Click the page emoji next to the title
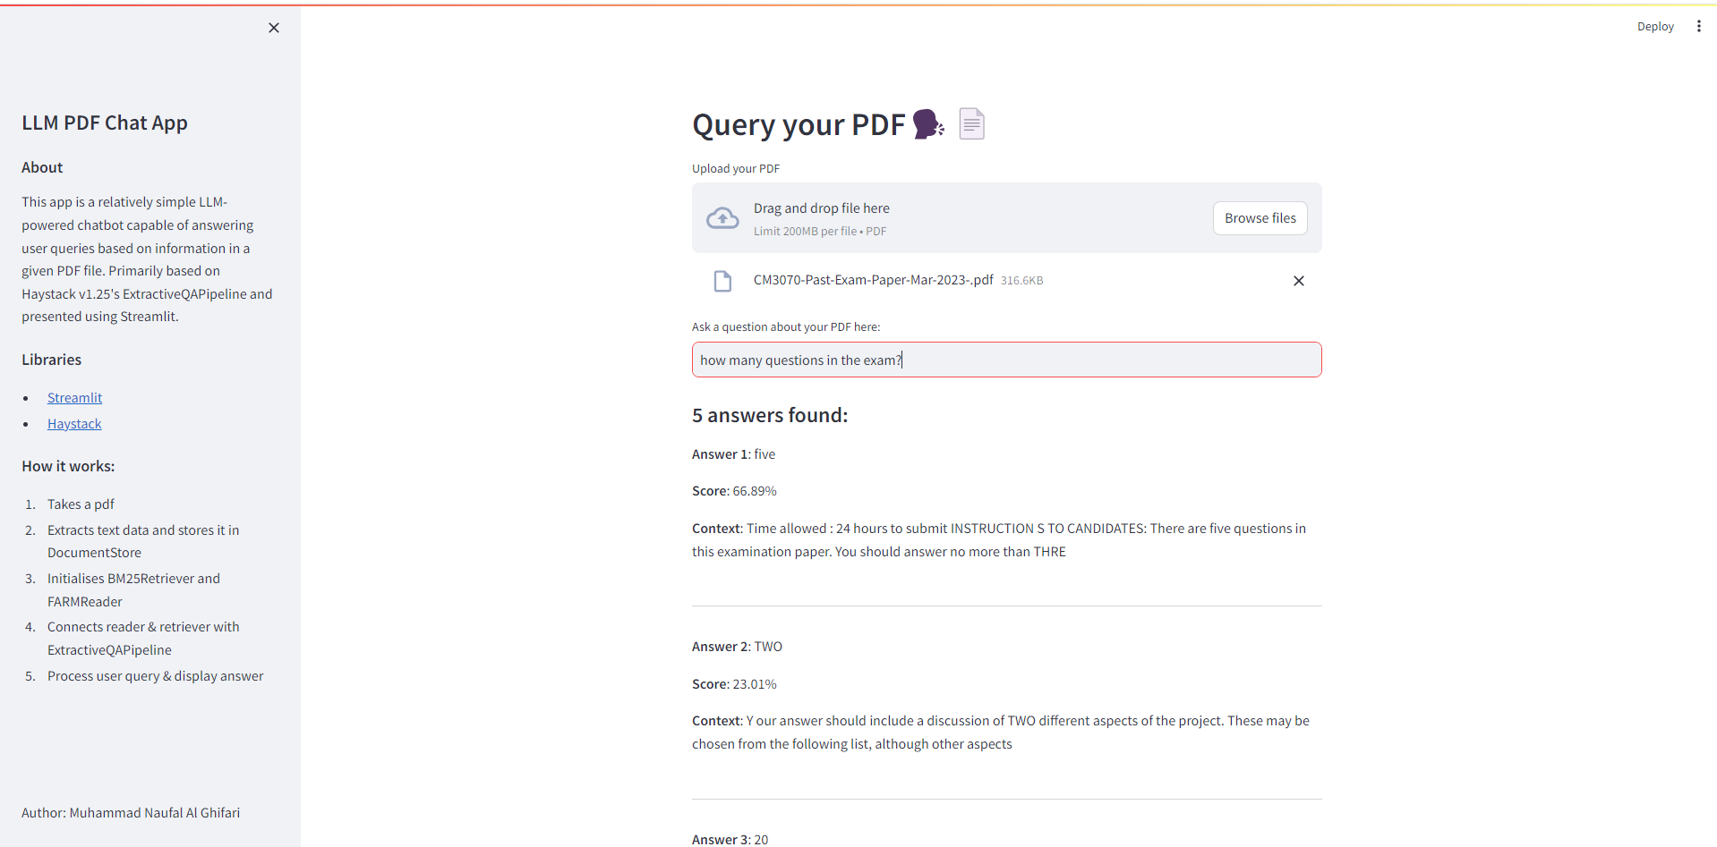 pos(971,123)
